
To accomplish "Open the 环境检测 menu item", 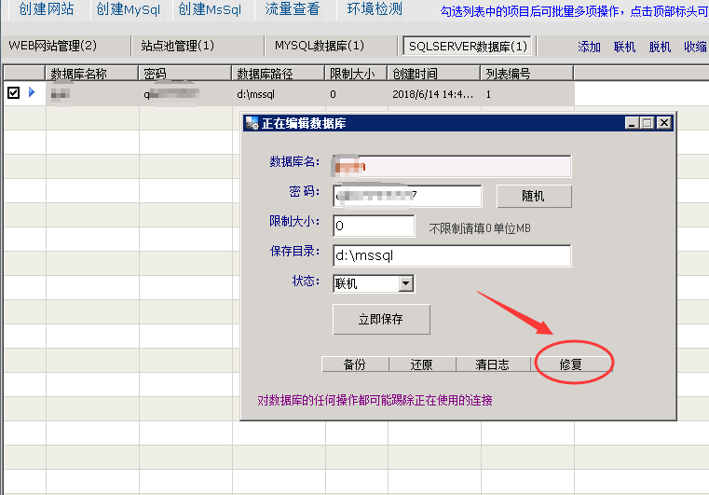I will coord(375,9).
